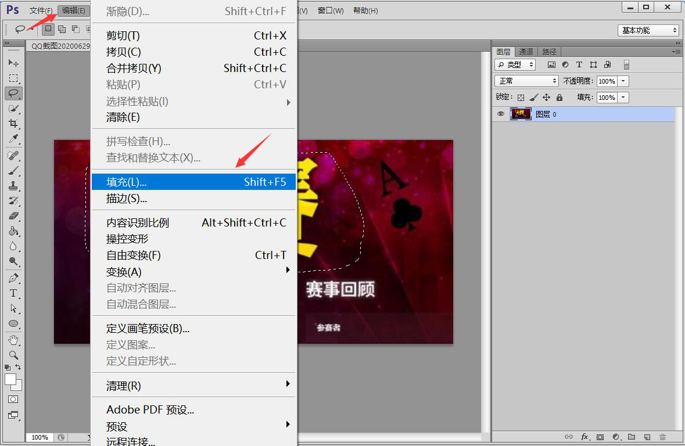Open the 文件(F) menu

click(x=41, y=10)
